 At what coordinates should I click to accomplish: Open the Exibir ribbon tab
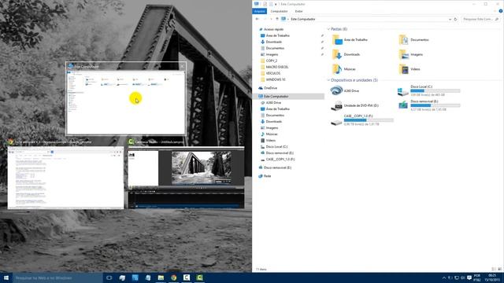(x=298, y=11)
